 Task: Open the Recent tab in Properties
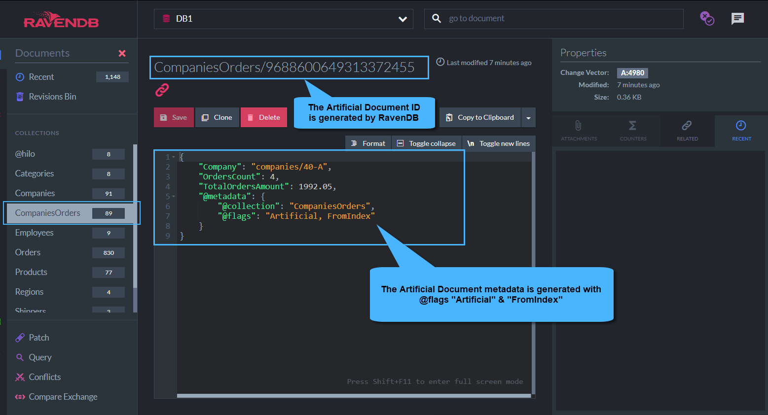tap(741, 131)
